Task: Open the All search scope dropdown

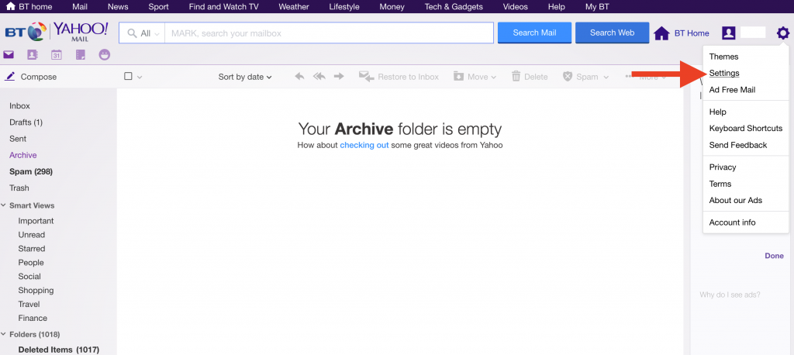Action: tap(145, 33)
